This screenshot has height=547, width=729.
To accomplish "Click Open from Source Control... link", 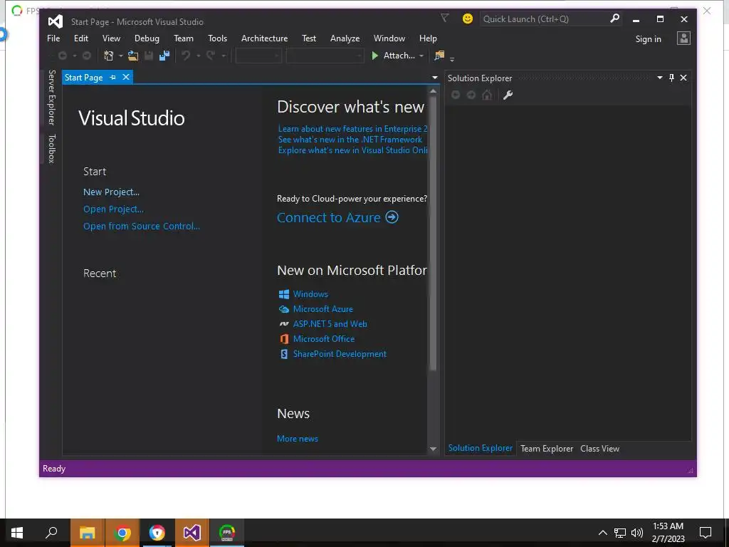I will 142,226.
